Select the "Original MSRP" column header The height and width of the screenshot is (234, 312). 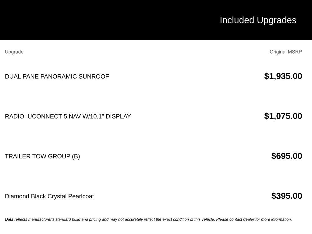click(x=285, y=52)
